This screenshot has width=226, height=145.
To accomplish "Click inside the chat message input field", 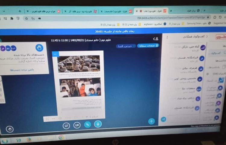I will [183, 118].
